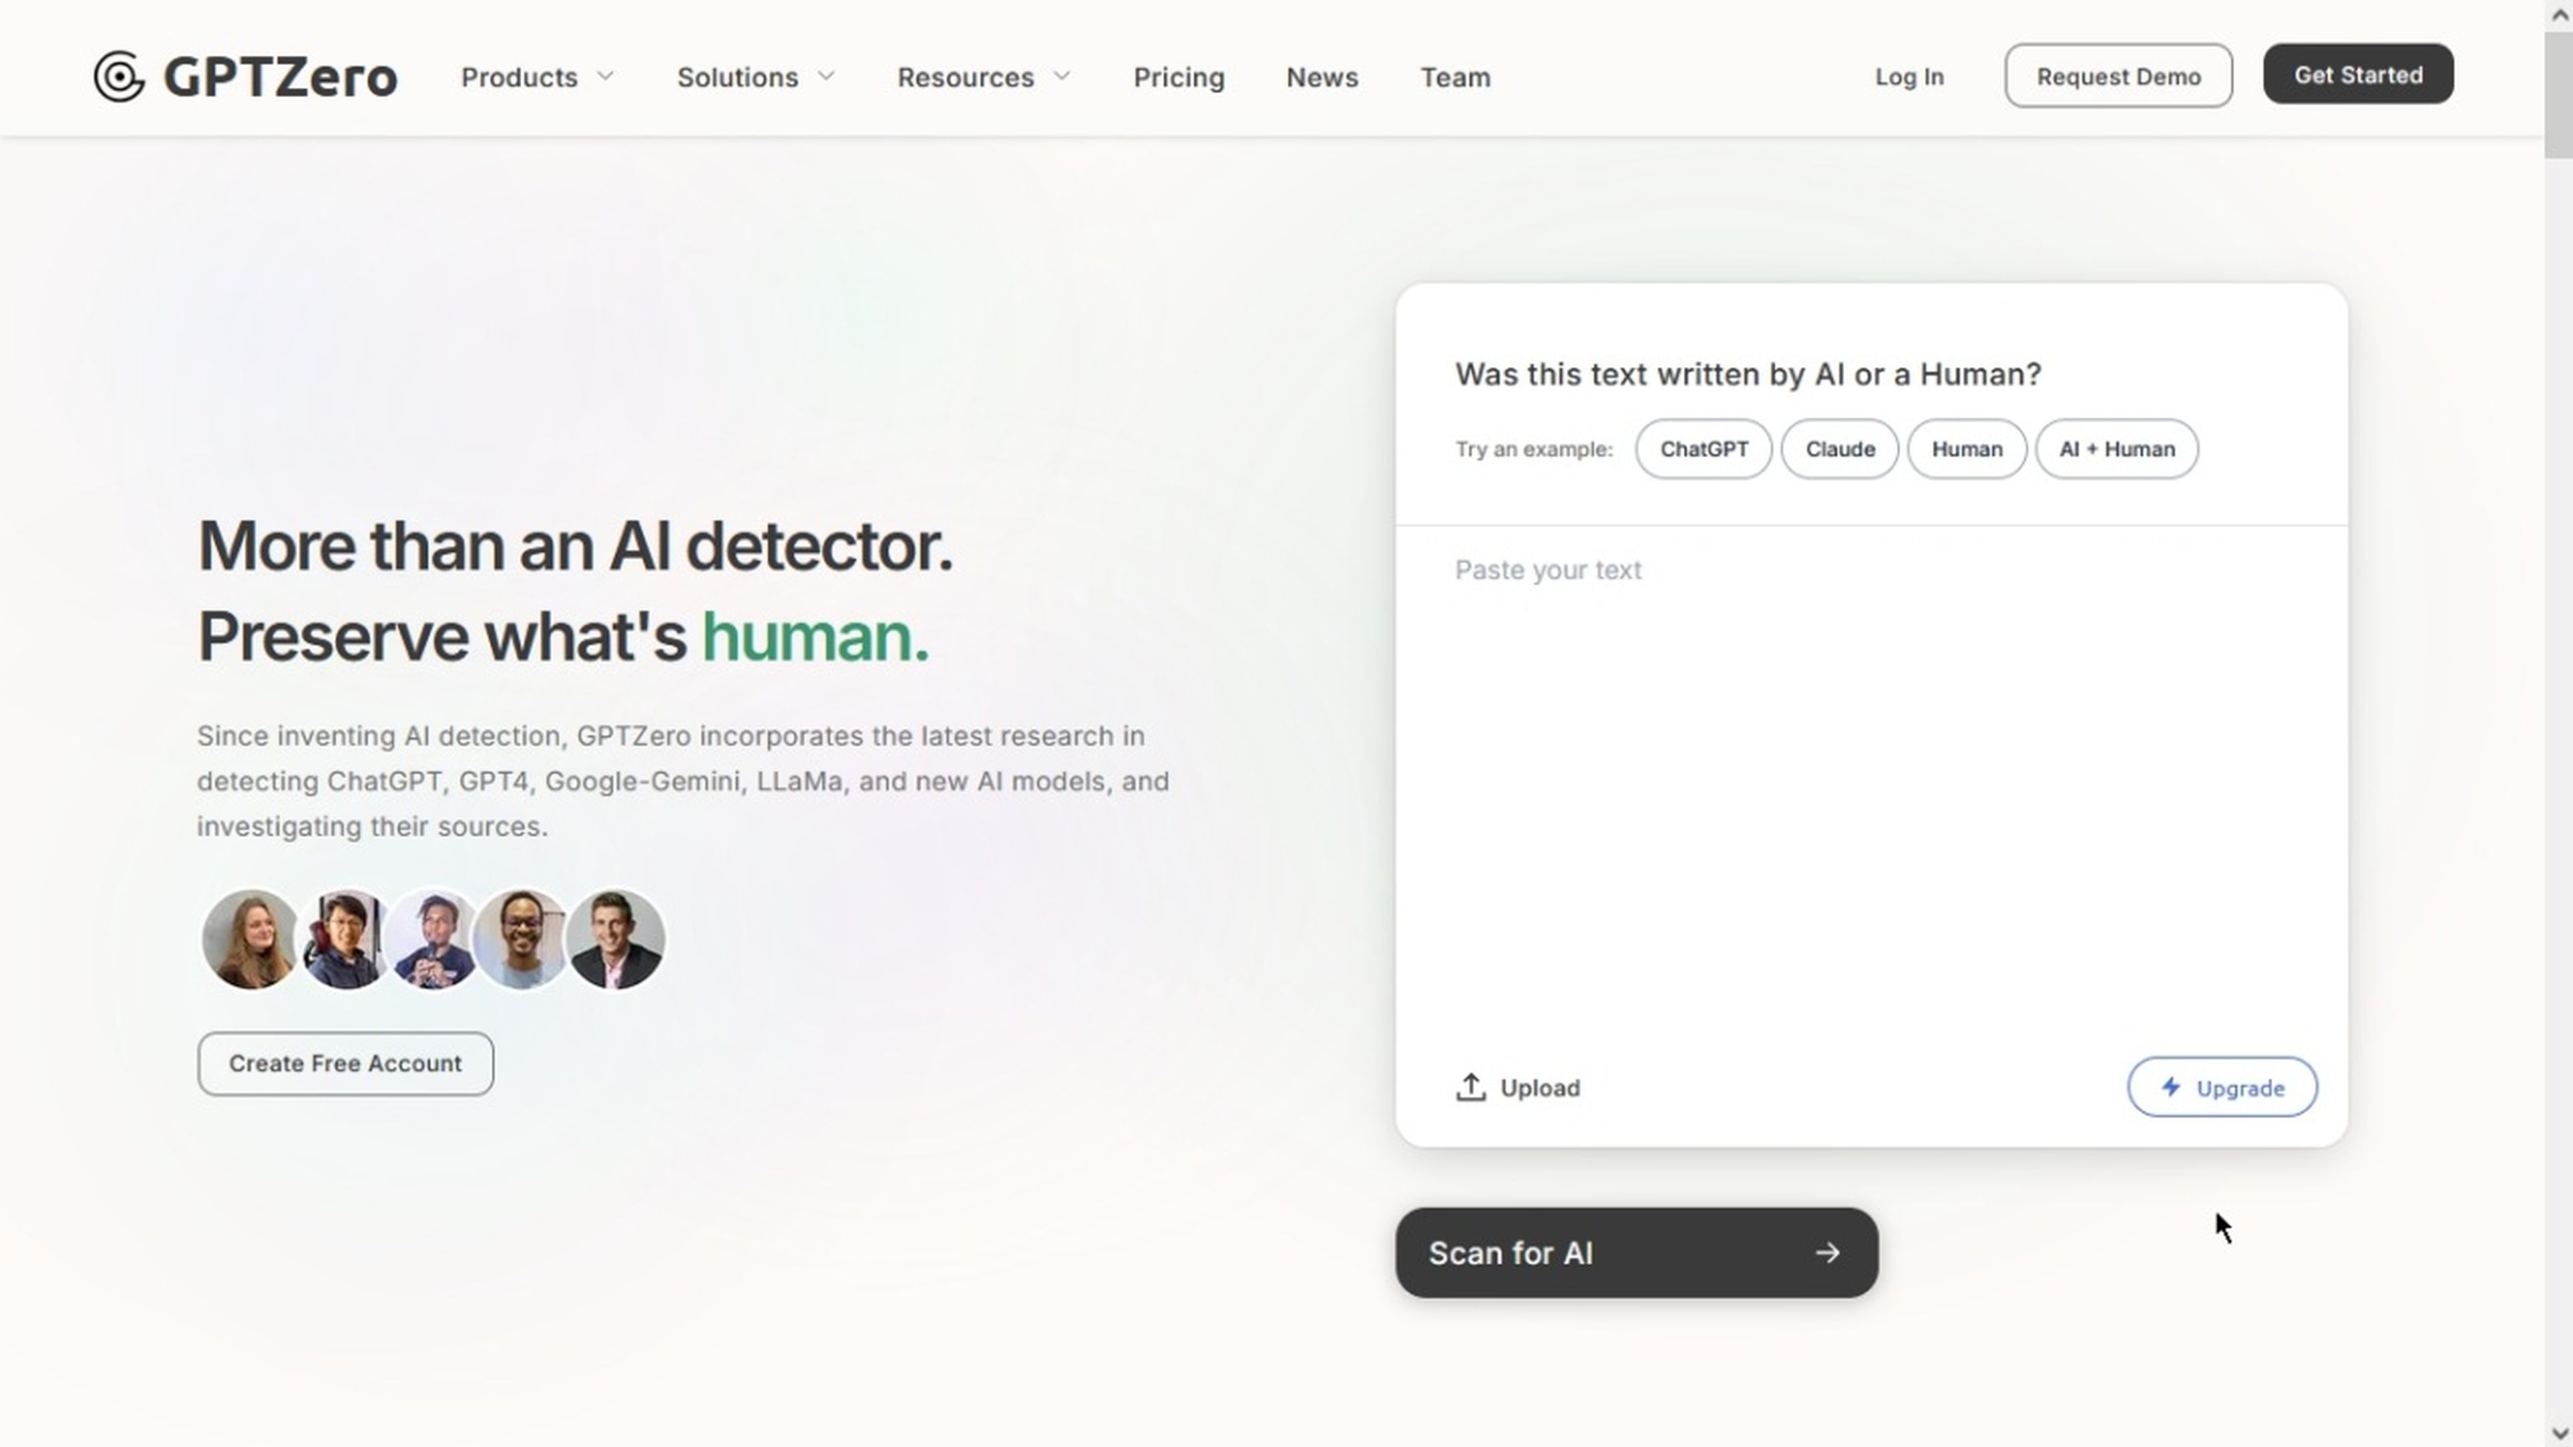Try the ChatGPT example
The width and height of the screenshot is (2573, 1447).
point(1704,450)
